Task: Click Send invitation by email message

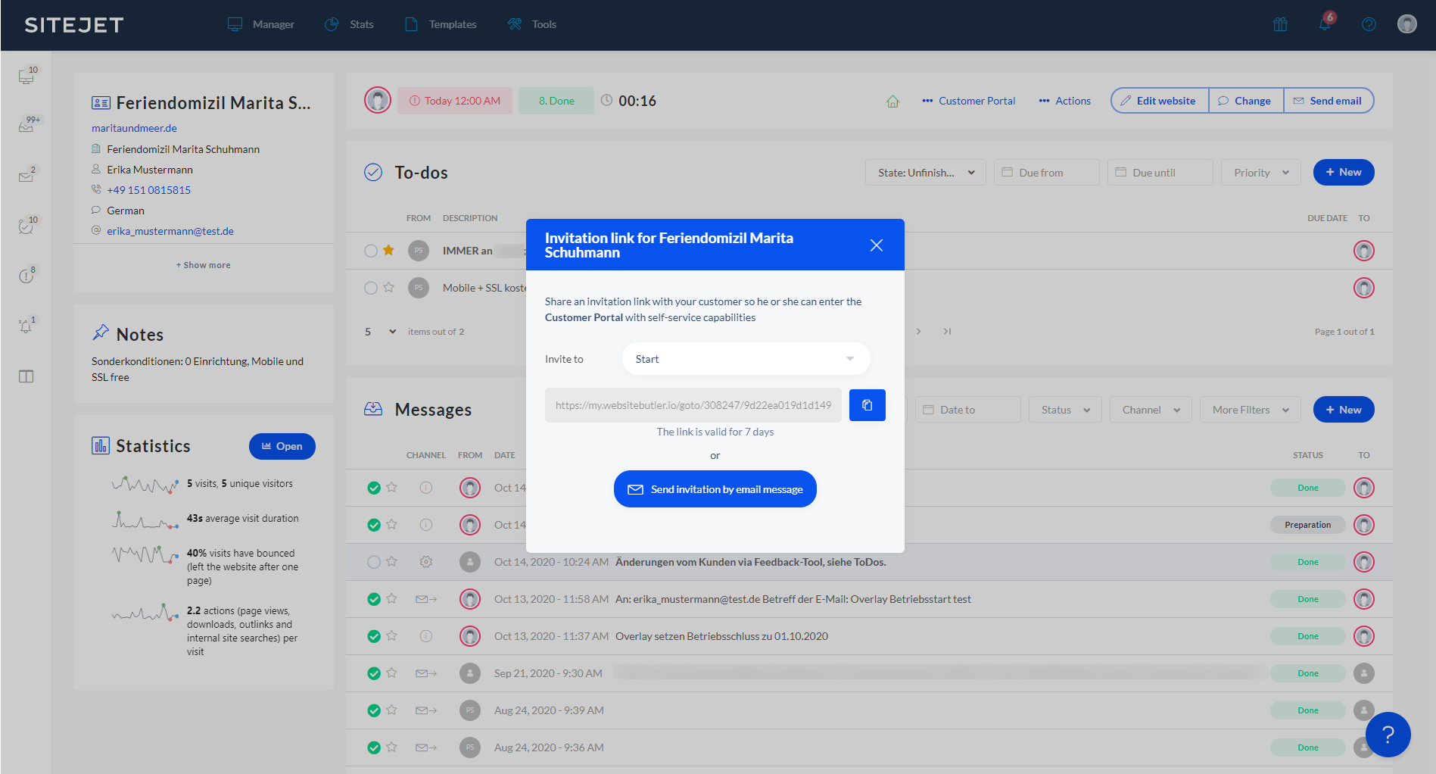Action: 715,489
